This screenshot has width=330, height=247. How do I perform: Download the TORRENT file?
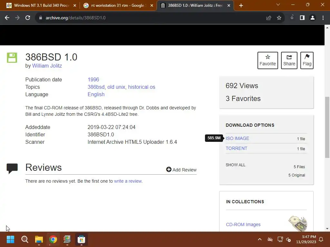tap(237, 148)
